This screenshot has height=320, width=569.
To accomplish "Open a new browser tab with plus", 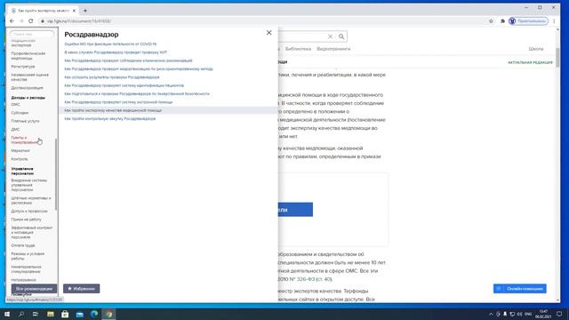I will point(85,11).
